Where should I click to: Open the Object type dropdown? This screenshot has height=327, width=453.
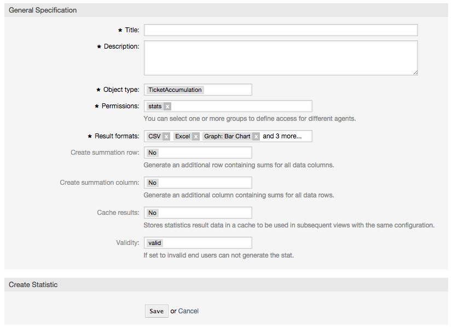(198, 90)
